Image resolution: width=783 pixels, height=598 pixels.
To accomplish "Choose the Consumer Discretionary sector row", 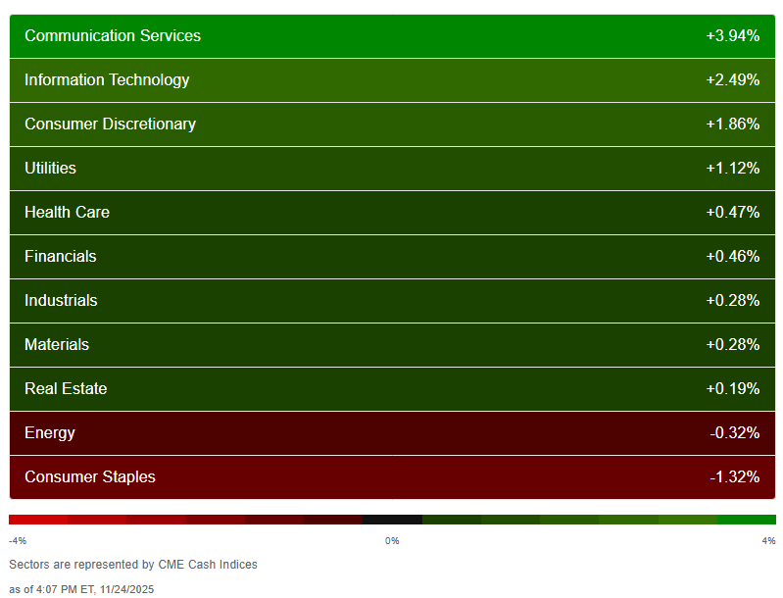I will coord(392,125).
